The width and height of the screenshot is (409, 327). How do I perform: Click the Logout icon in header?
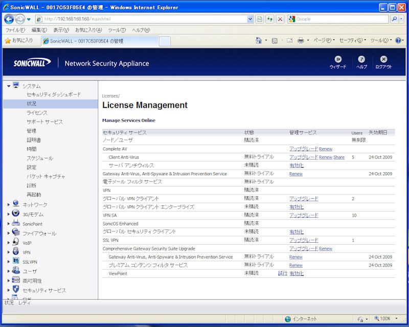coord(383,59)
